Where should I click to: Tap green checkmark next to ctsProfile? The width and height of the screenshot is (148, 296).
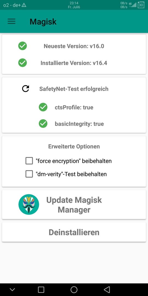pos(43,107)
